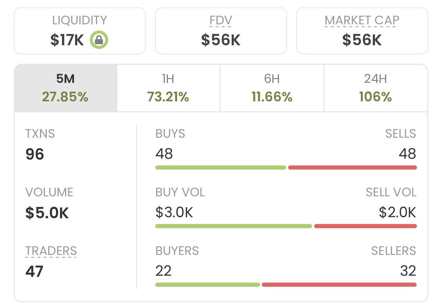Open the Market Cap $56K card
This screenshot has height=308, width=442.
pyautogui.click(x=362, y=31)
